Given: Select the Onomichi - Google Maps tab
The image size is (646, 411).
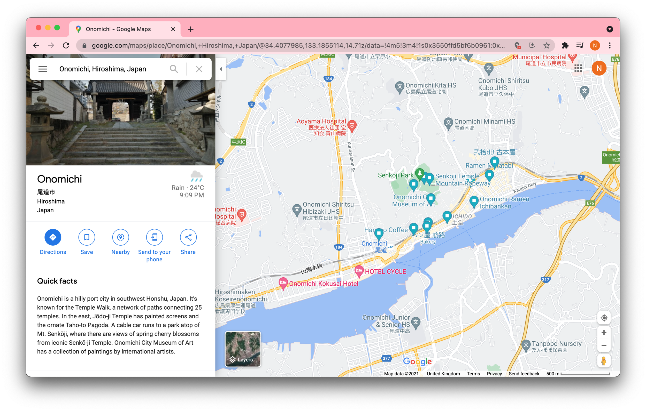Looking at the screenshot, I should [x=125, y=29].
